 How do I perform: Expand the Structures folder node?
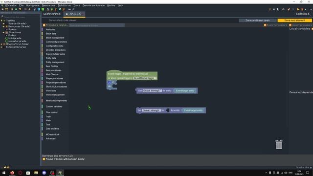pos(3,32)
